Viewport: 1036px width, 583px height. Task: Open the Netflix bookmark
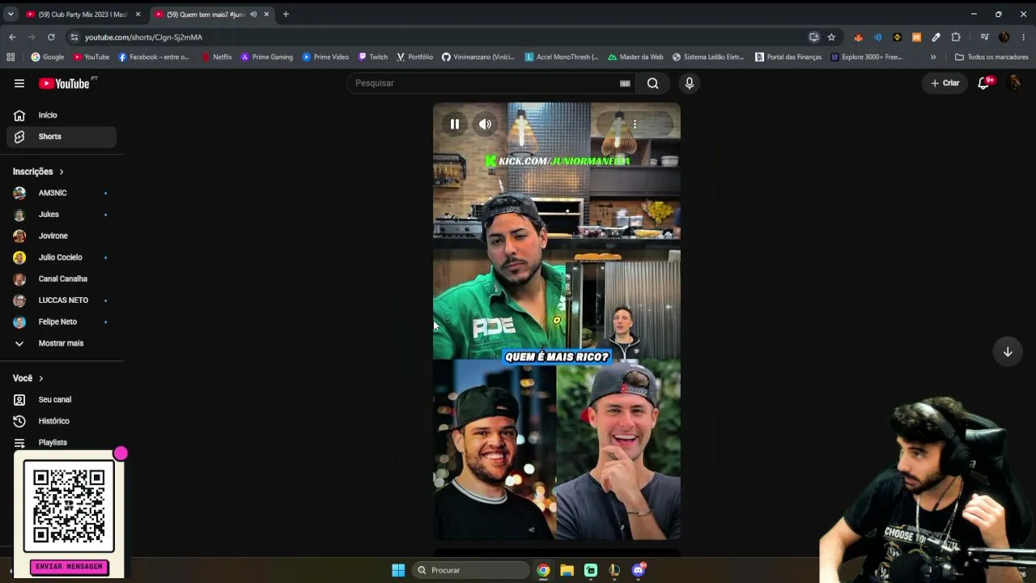tap(217, 57)
